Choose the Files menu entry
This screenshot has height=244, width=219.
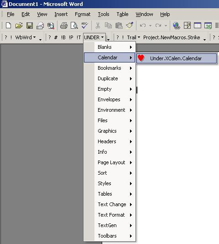pos(109,120)
